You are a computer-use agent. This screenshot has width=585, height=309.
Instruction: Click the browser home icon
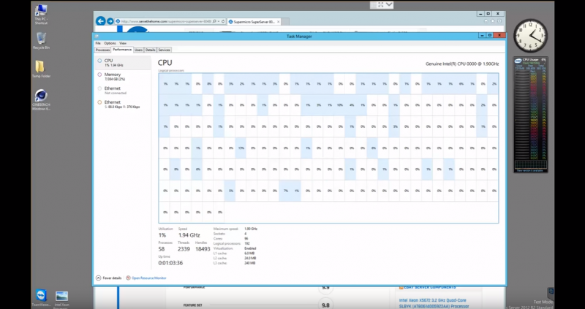pyautogui.click(x=486, y=21)
